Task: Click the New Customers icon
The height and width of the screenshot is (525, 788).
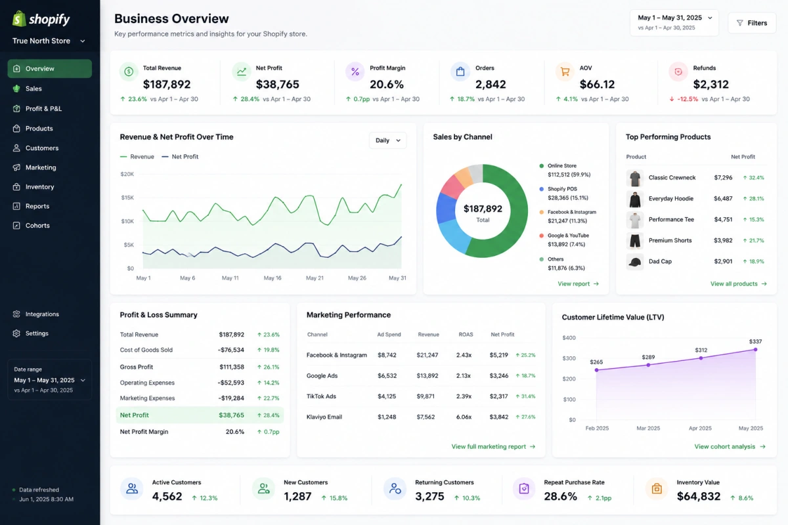Action: [263, 489]
